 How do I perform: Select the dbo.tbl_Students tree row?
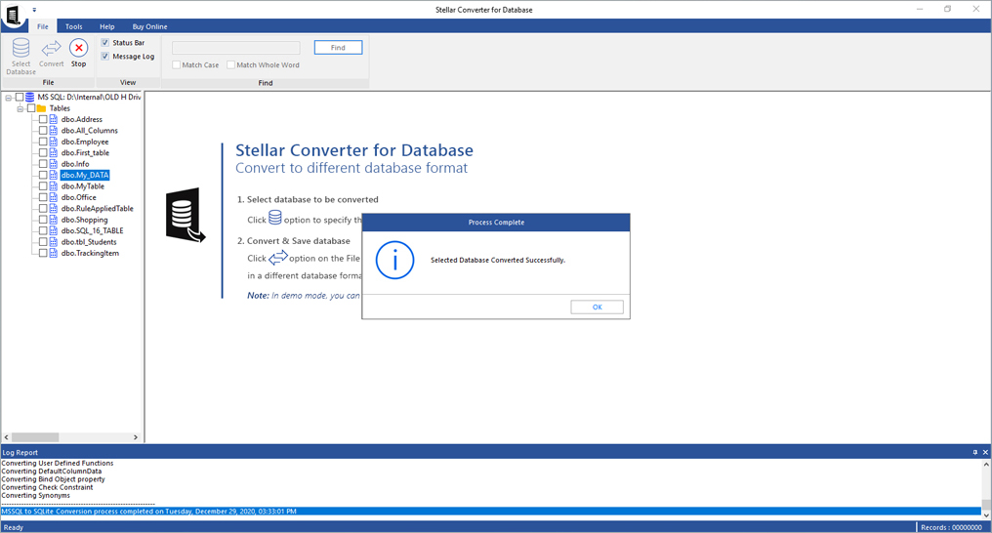coord(89,241)
